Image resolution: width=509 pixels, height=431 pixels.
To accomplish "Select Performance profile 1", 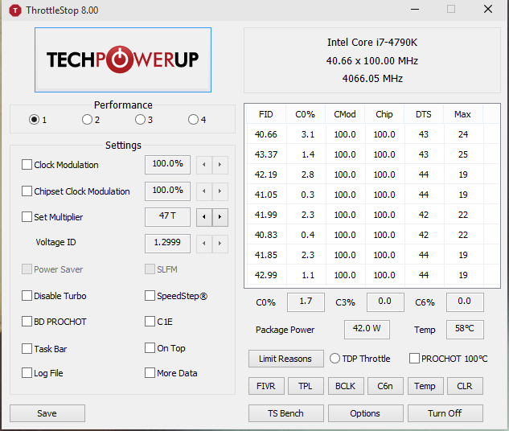I will pos(34,120).
